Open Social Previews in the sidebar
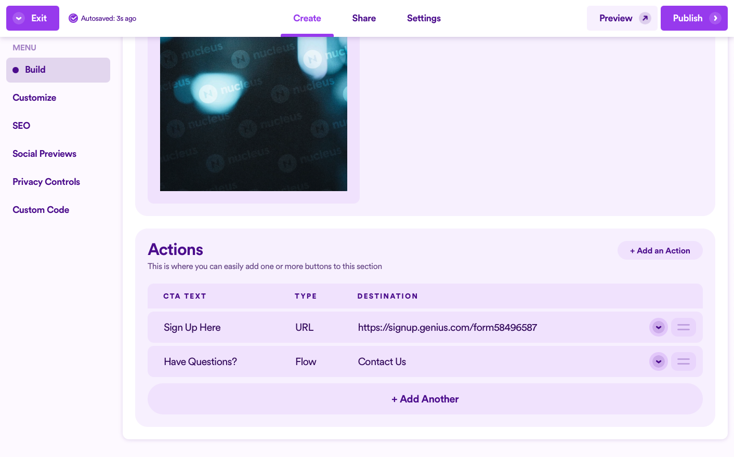734x457 pixels. coord(44,154)
